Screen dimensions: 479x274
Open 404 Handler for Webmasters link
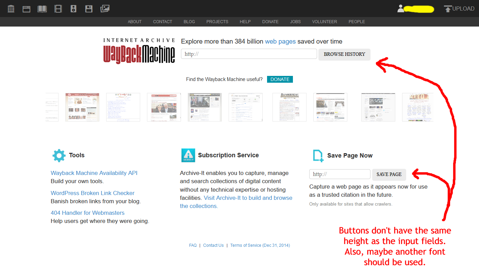(87, 213)
